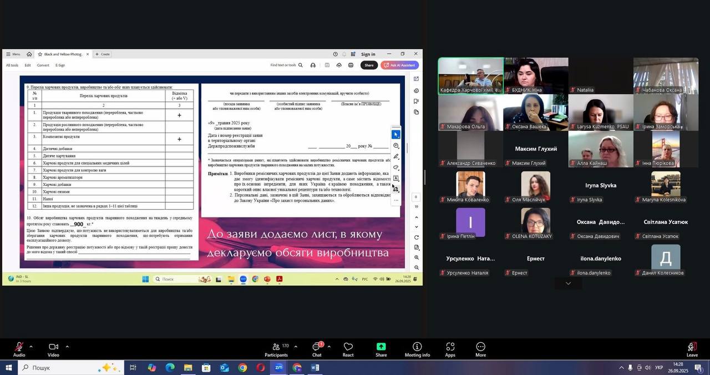This screenshot has width=710, height=375.
Task: Open Word from the Windows taskbar
Action: pos(315,368)
